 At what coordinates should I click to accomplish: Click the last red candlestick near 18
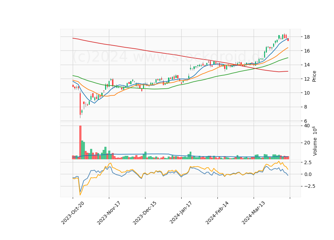click(x=288, y=39)
